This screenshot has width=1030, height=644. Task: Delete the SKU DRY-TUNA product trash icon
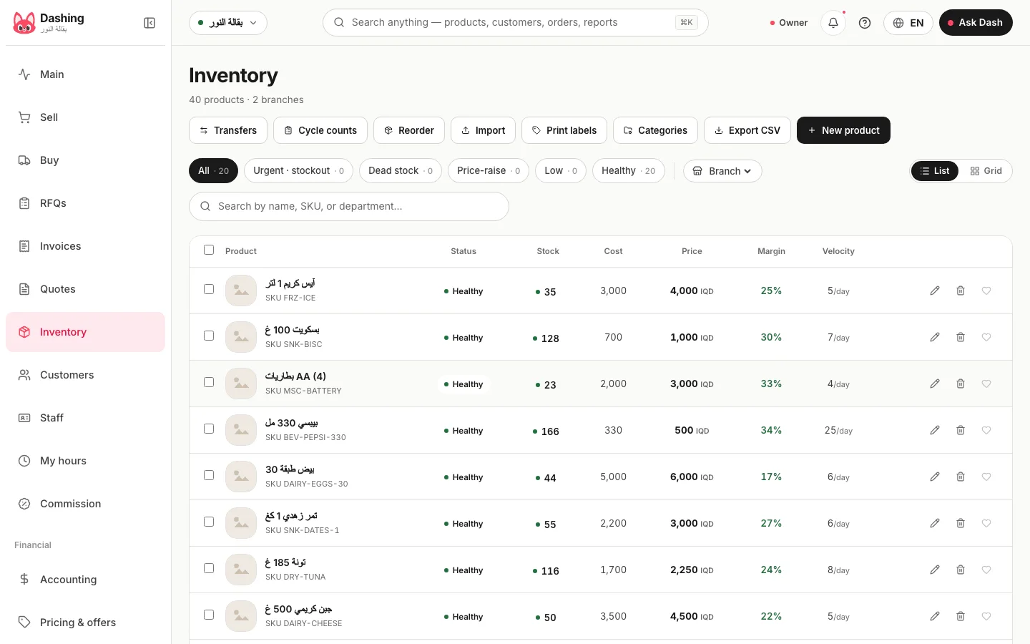(961, 570)
